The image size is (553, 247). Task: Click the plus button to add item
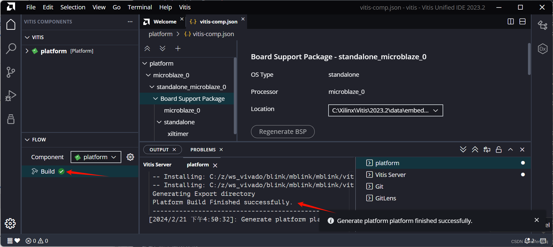[178, 48]
